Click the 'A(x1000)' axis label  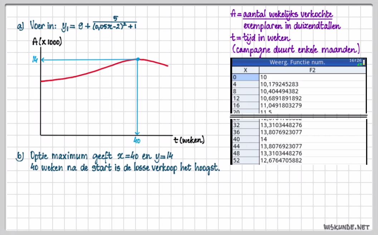pyautogui.click(x=47, y=42)
